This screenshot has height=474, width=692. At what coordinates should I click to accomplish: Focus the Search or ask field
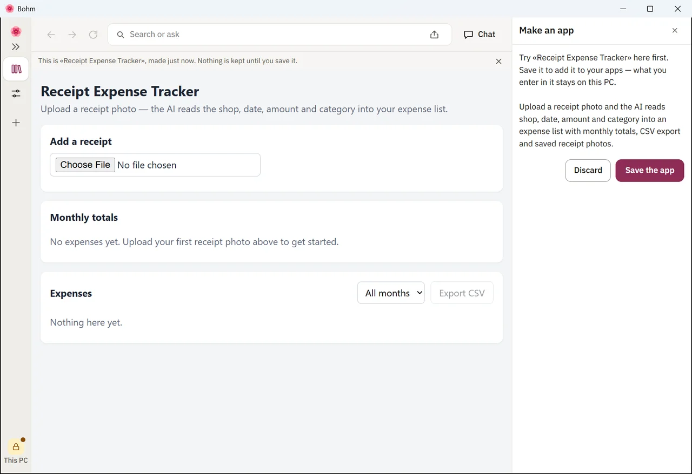pos(280,35)
